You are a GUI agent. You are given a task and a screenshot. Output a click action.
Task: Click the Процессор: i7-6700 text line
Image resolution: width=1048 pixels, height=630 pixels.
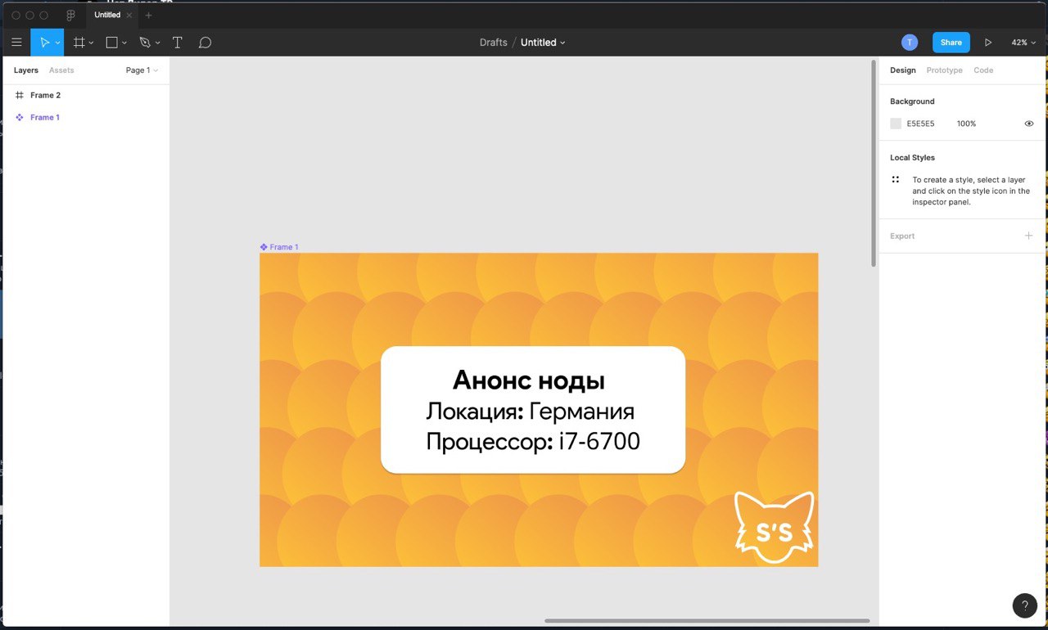tap(533, 443)
